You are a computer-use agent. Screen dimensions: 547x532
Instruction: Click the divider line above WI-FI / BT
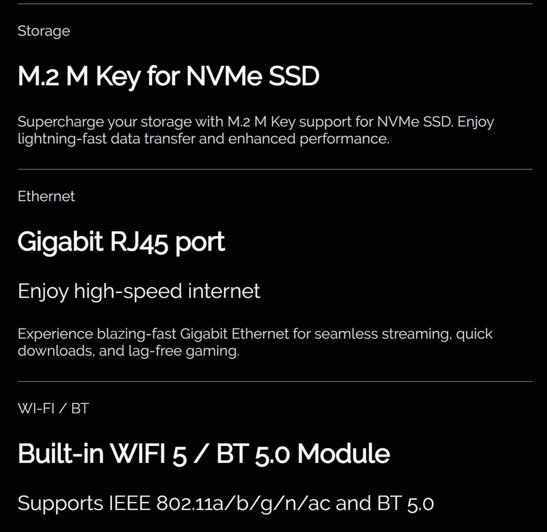[x=275, y=381]
